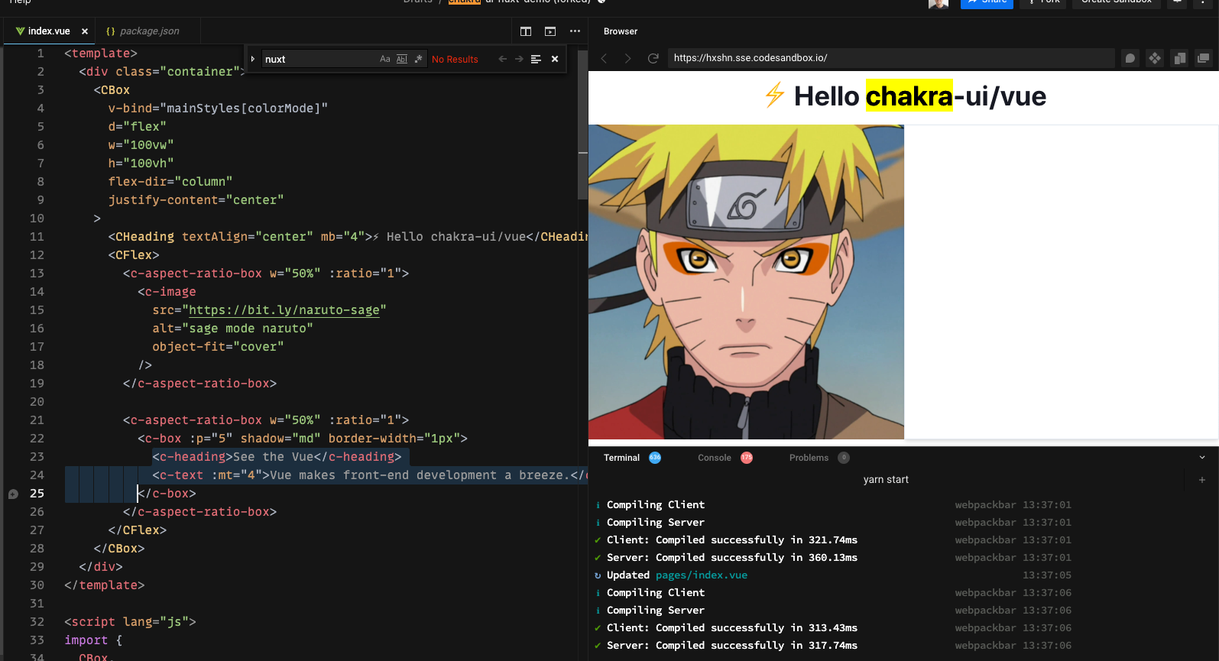Open the preview comment bubble icon

point(1130,58)
